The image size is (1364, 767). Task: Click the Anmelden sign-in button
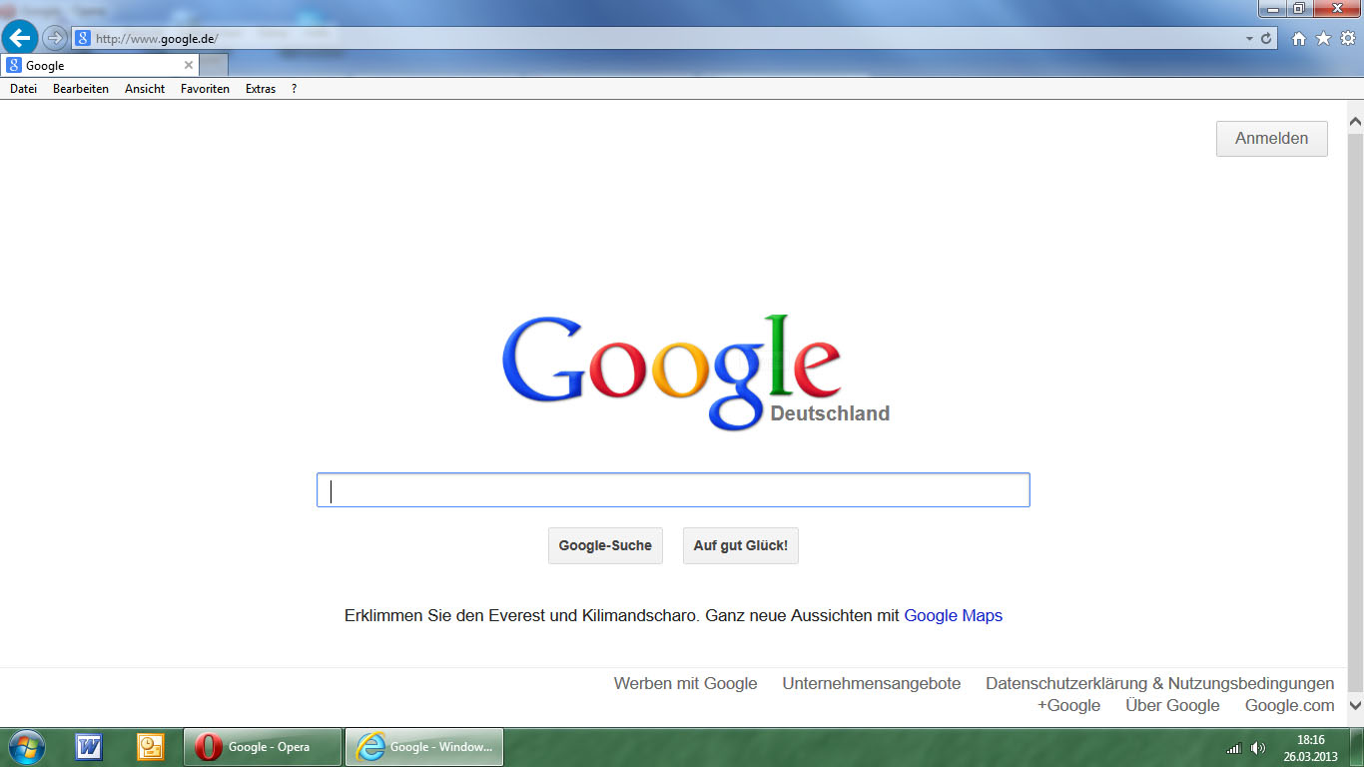point(1271,139)
